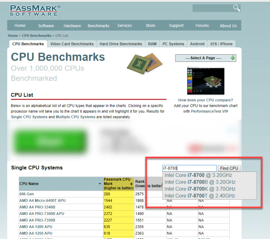270x239 pixels.
Task: Click the CPU search field containing i7-8700
Action: 189,168
